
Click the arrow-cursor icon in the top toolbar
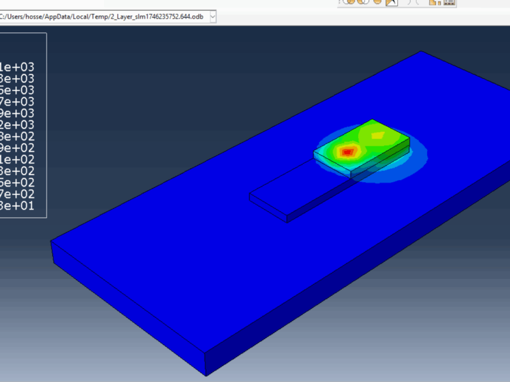click(391, 3)
